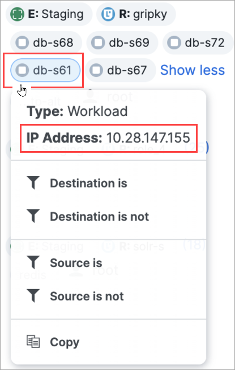The image size is (235, 370).
Task: Click the E: Staging environment label pill
Action: tap(49, 14)
